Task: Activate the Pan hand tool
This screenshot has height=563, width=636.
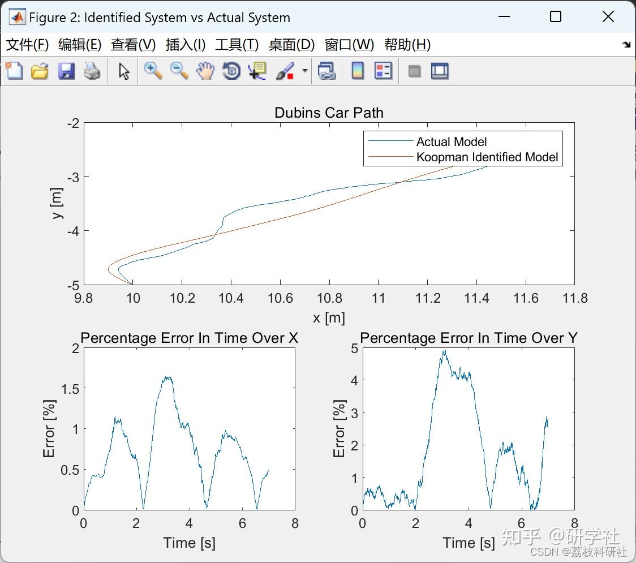Action: (205, 71)
